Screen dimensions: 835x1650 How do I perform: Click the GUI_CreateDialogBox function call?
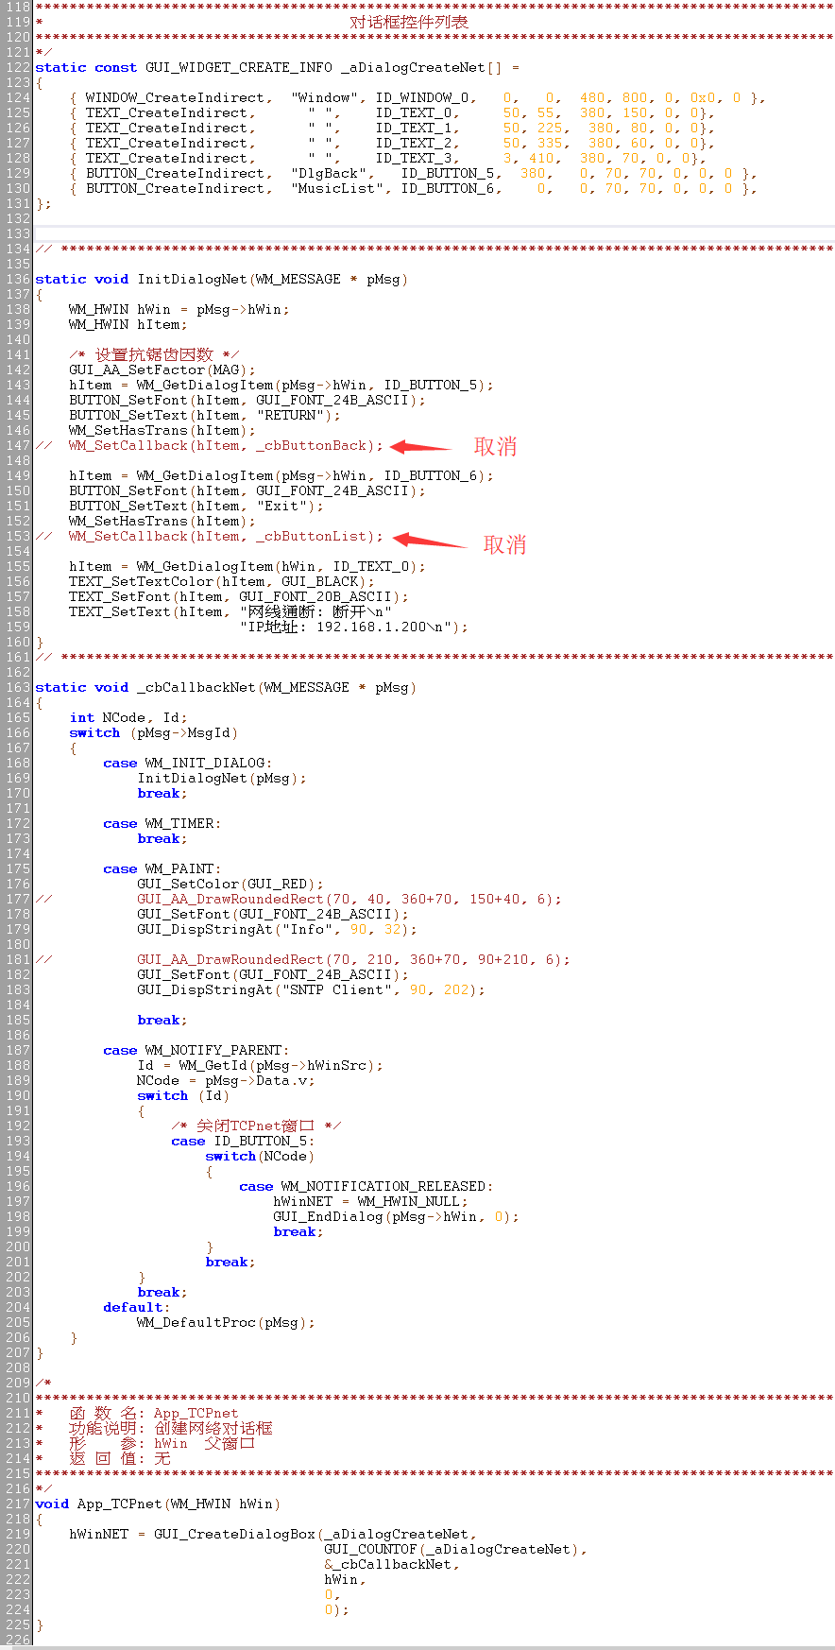(234, 1535)
